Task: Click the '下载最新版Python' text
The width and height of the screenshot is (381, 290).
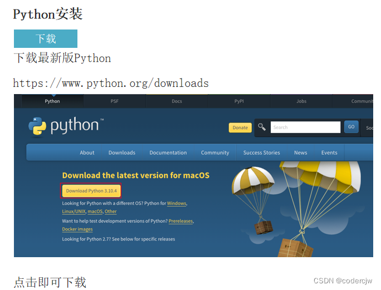Action: point(62,58)
